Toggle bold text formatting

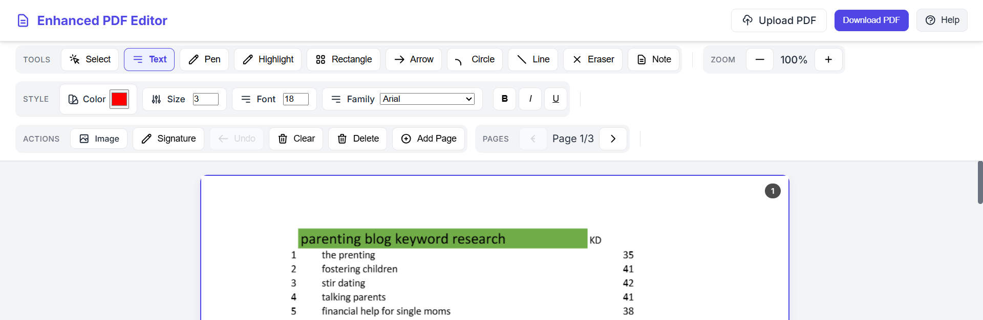pyautogui.click(x=504, y=99)
